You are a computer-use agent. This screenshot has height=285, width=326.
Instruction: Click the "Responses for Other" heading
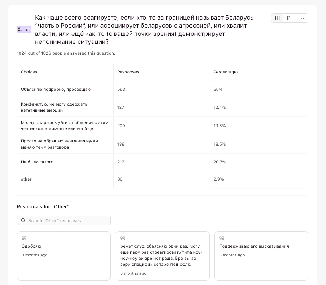pyautogui.click(x=43, y=207)
